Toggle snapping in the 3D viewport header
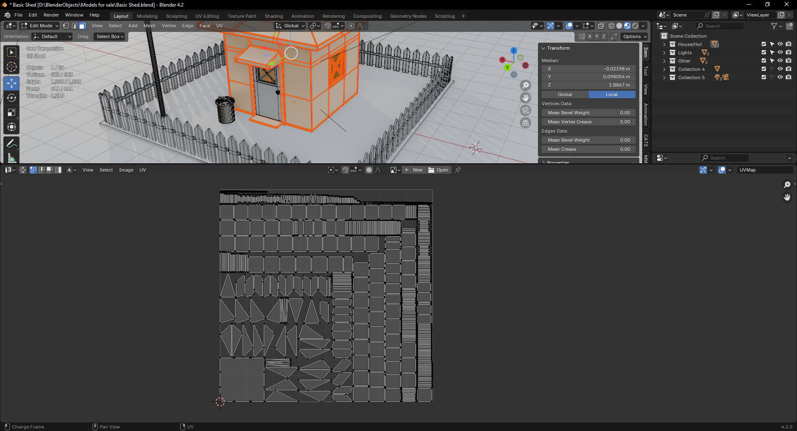This screenshot has height=431, width=797. [x=328, y=26]
